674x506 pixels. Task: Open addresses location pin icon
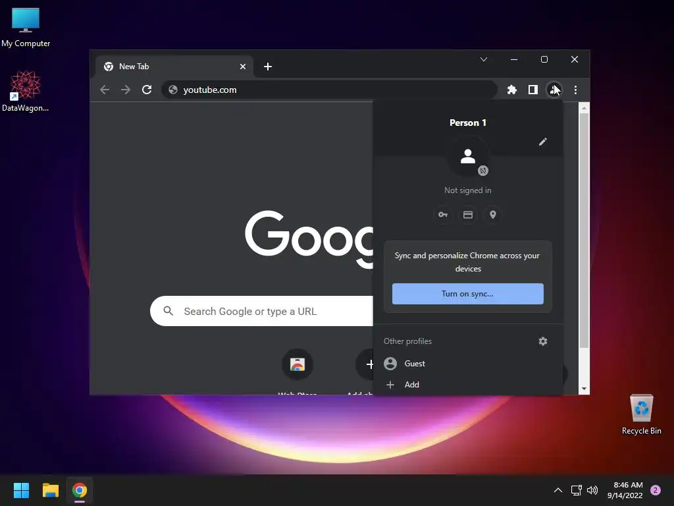[492, 214]
